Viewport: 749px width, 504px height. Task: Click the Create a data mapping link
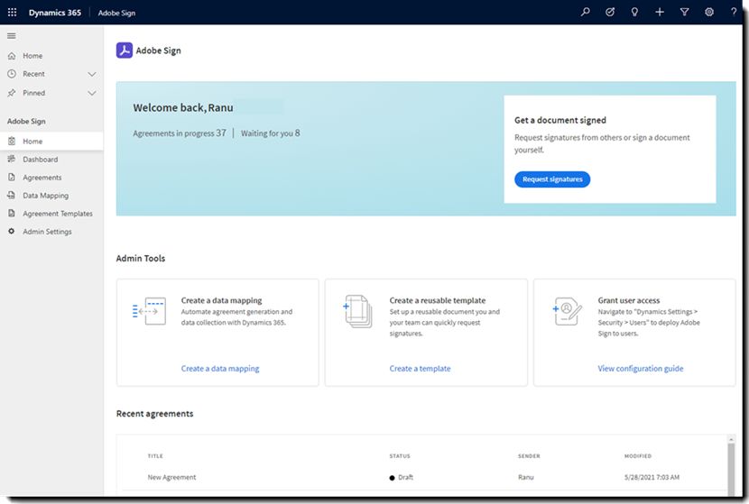[219, 369]
